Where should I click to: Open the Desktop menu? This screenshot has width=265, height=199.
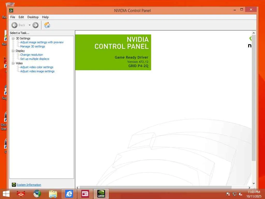pyautogui.click(x=33, y=17)
